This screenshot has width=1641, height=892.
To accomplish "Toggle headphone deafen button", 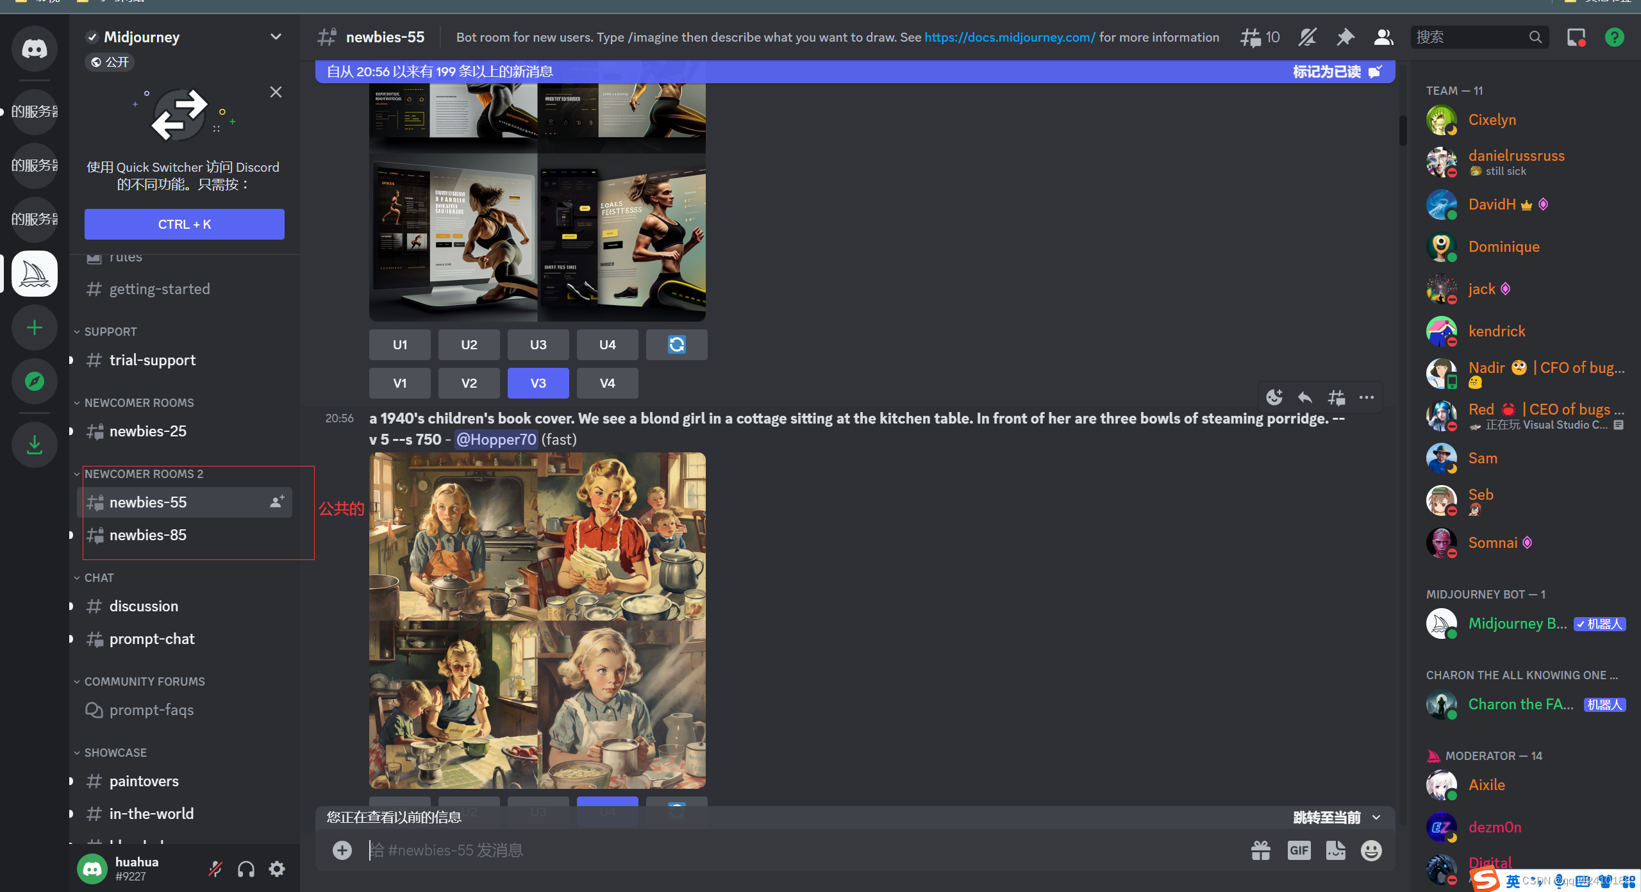I will (x=246, y=869).
